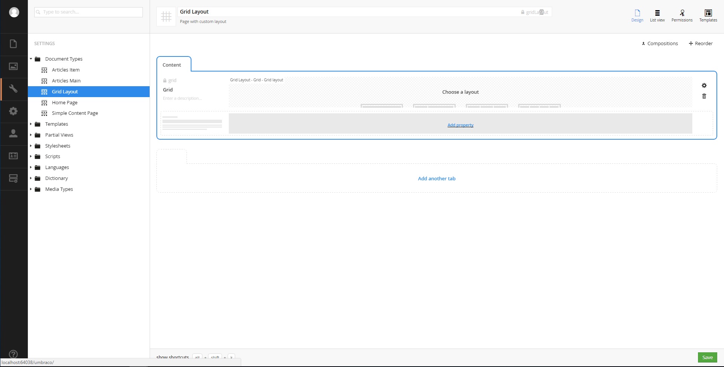Click the Choose a layout preview area
The image size is (724, 367).
[460, 92]
